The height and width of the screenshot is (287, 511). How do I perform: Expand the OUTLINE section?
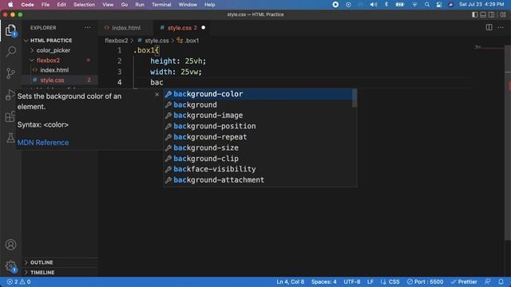(x=61, y=262)
